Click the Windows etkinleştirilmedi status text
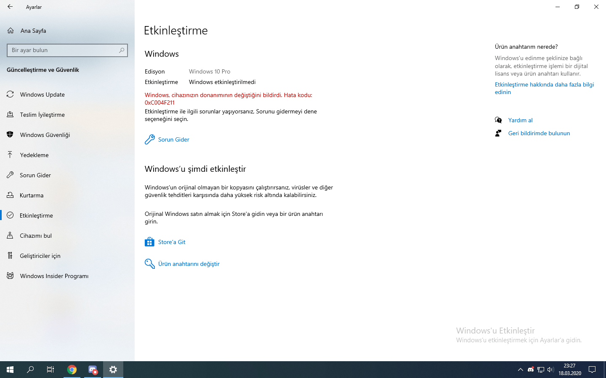Viewport: 606px width, 378px height. coord(222,82)
